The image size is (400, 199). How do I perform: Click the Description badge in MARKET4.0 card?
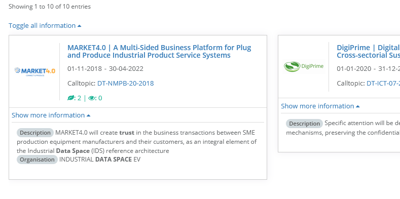[35, 133]
